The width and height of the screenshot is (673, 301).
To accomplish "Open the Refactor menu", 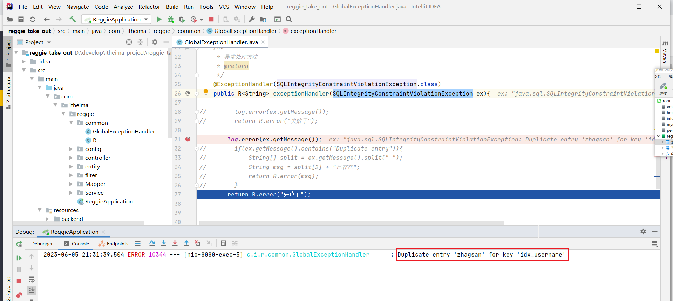I will pos(149,7).
